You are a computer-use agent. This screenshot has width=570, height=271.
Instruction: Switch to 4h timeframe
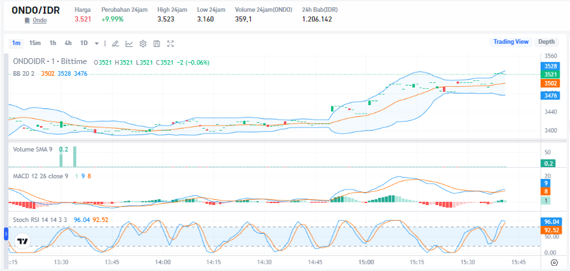click(68, 43)
